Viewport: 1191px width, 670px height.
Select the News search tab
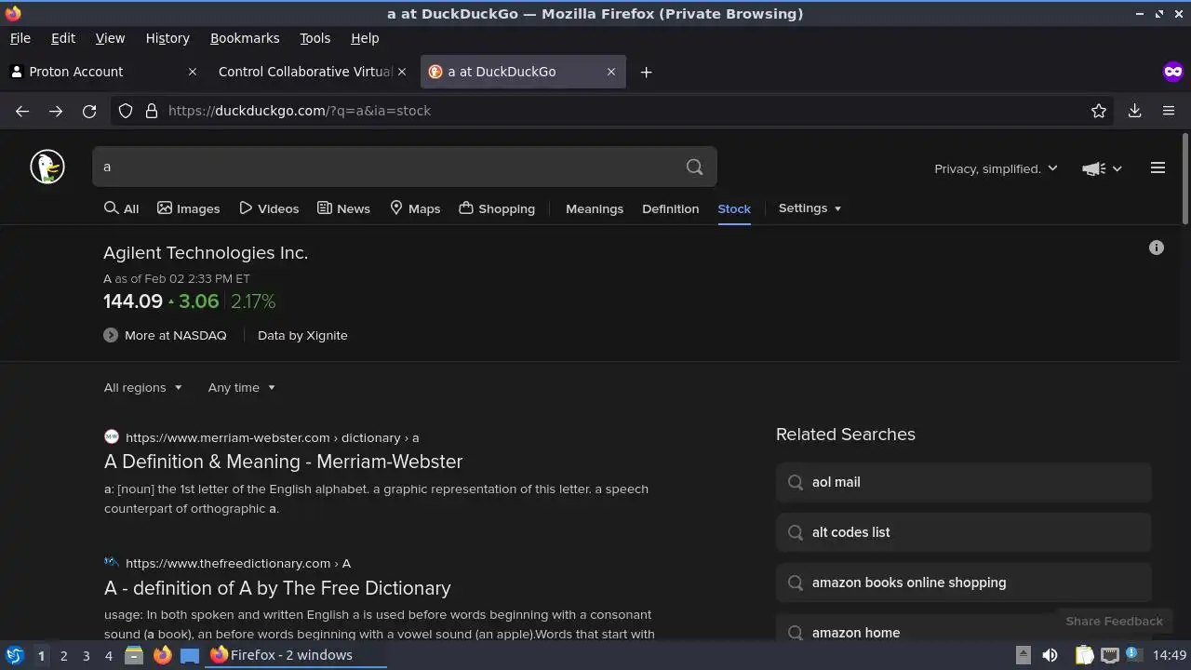(343, 208)
